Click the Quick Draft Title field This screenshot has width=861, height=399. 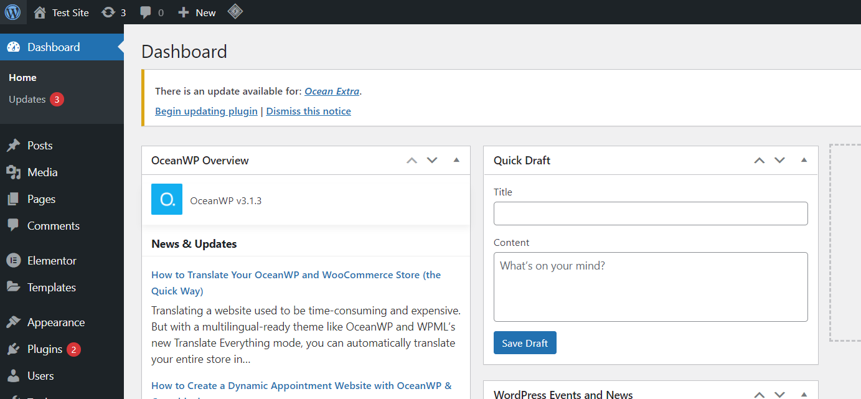(650, 213)
